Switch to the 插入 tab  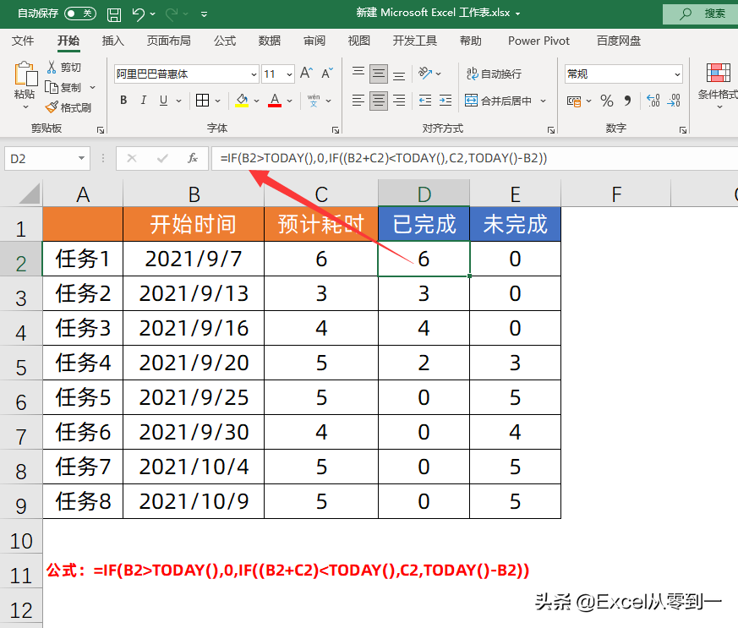(x=113, y=41)
